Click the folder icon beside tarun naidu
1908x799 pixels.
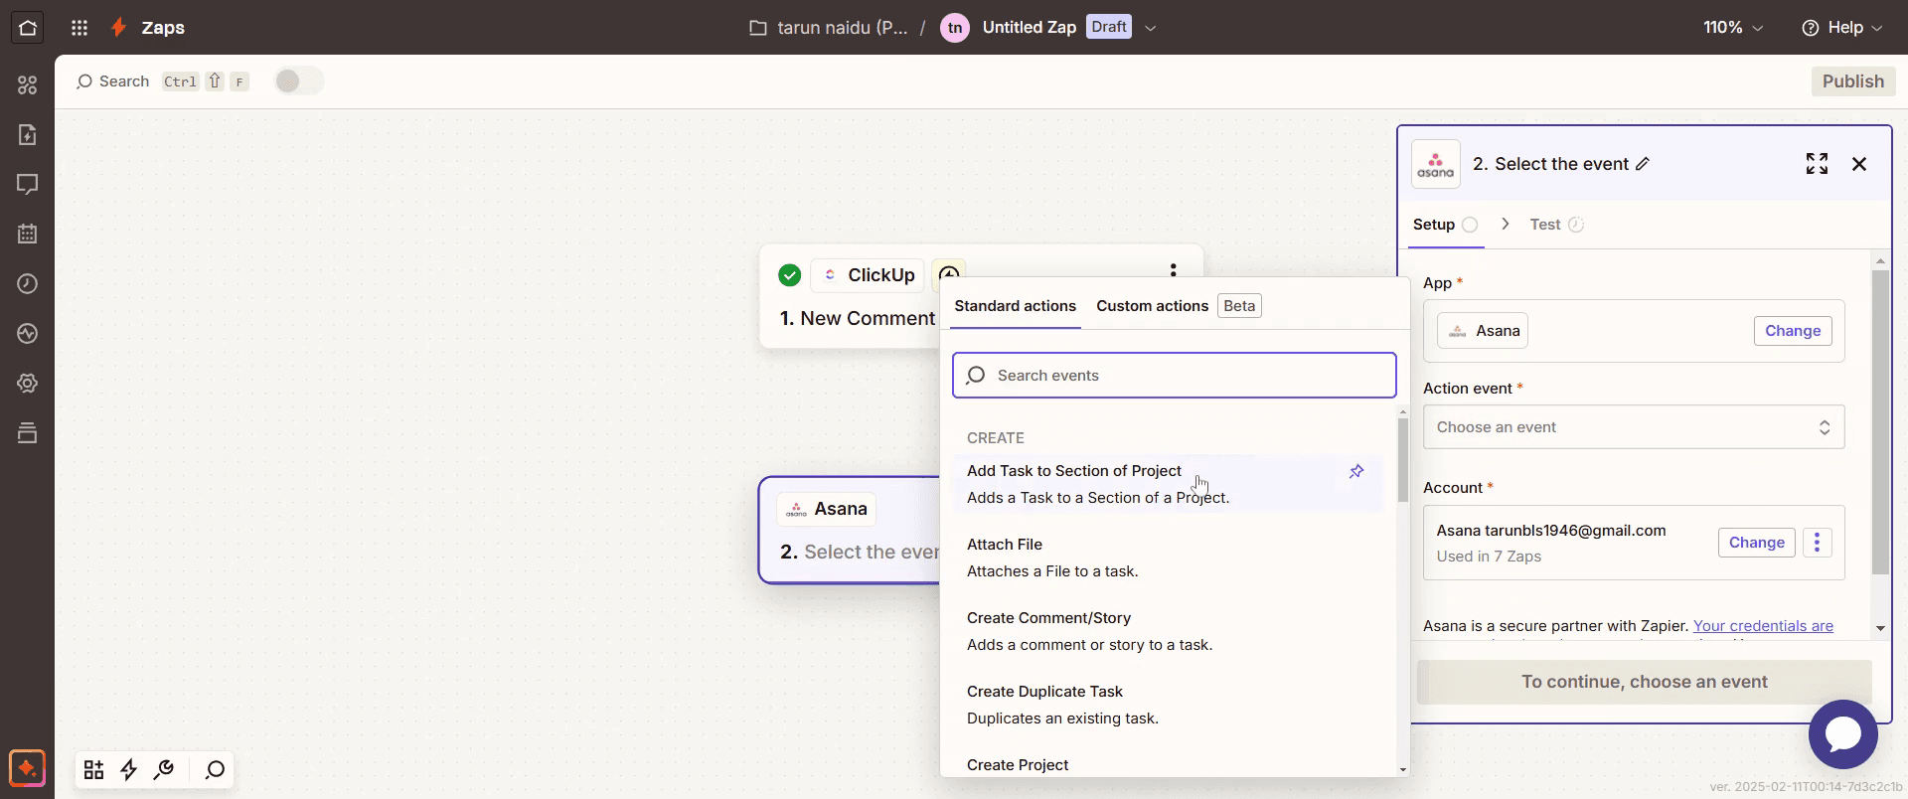[x=758, y=28]
